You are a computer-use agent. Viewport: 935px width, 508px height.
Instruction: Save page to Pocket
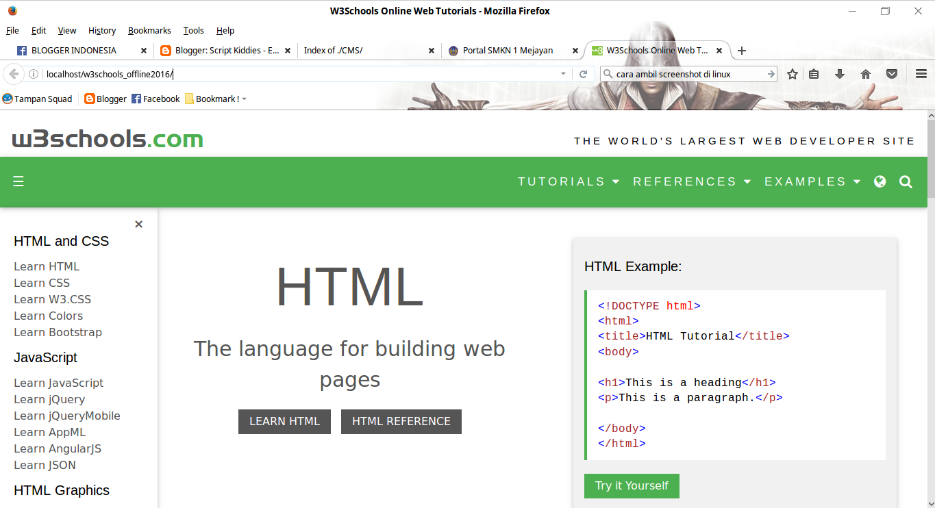tap(891, 73)
